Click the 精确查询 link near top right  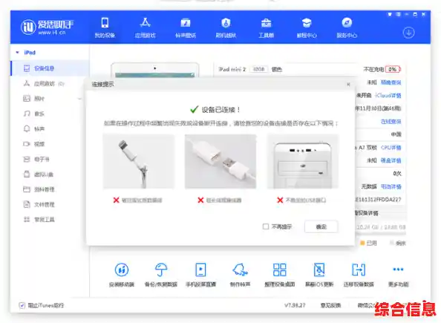point(391,82)
